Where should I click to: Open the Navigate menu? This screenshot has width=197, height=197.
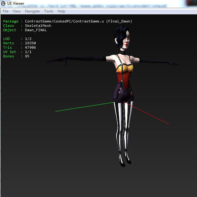32,11
